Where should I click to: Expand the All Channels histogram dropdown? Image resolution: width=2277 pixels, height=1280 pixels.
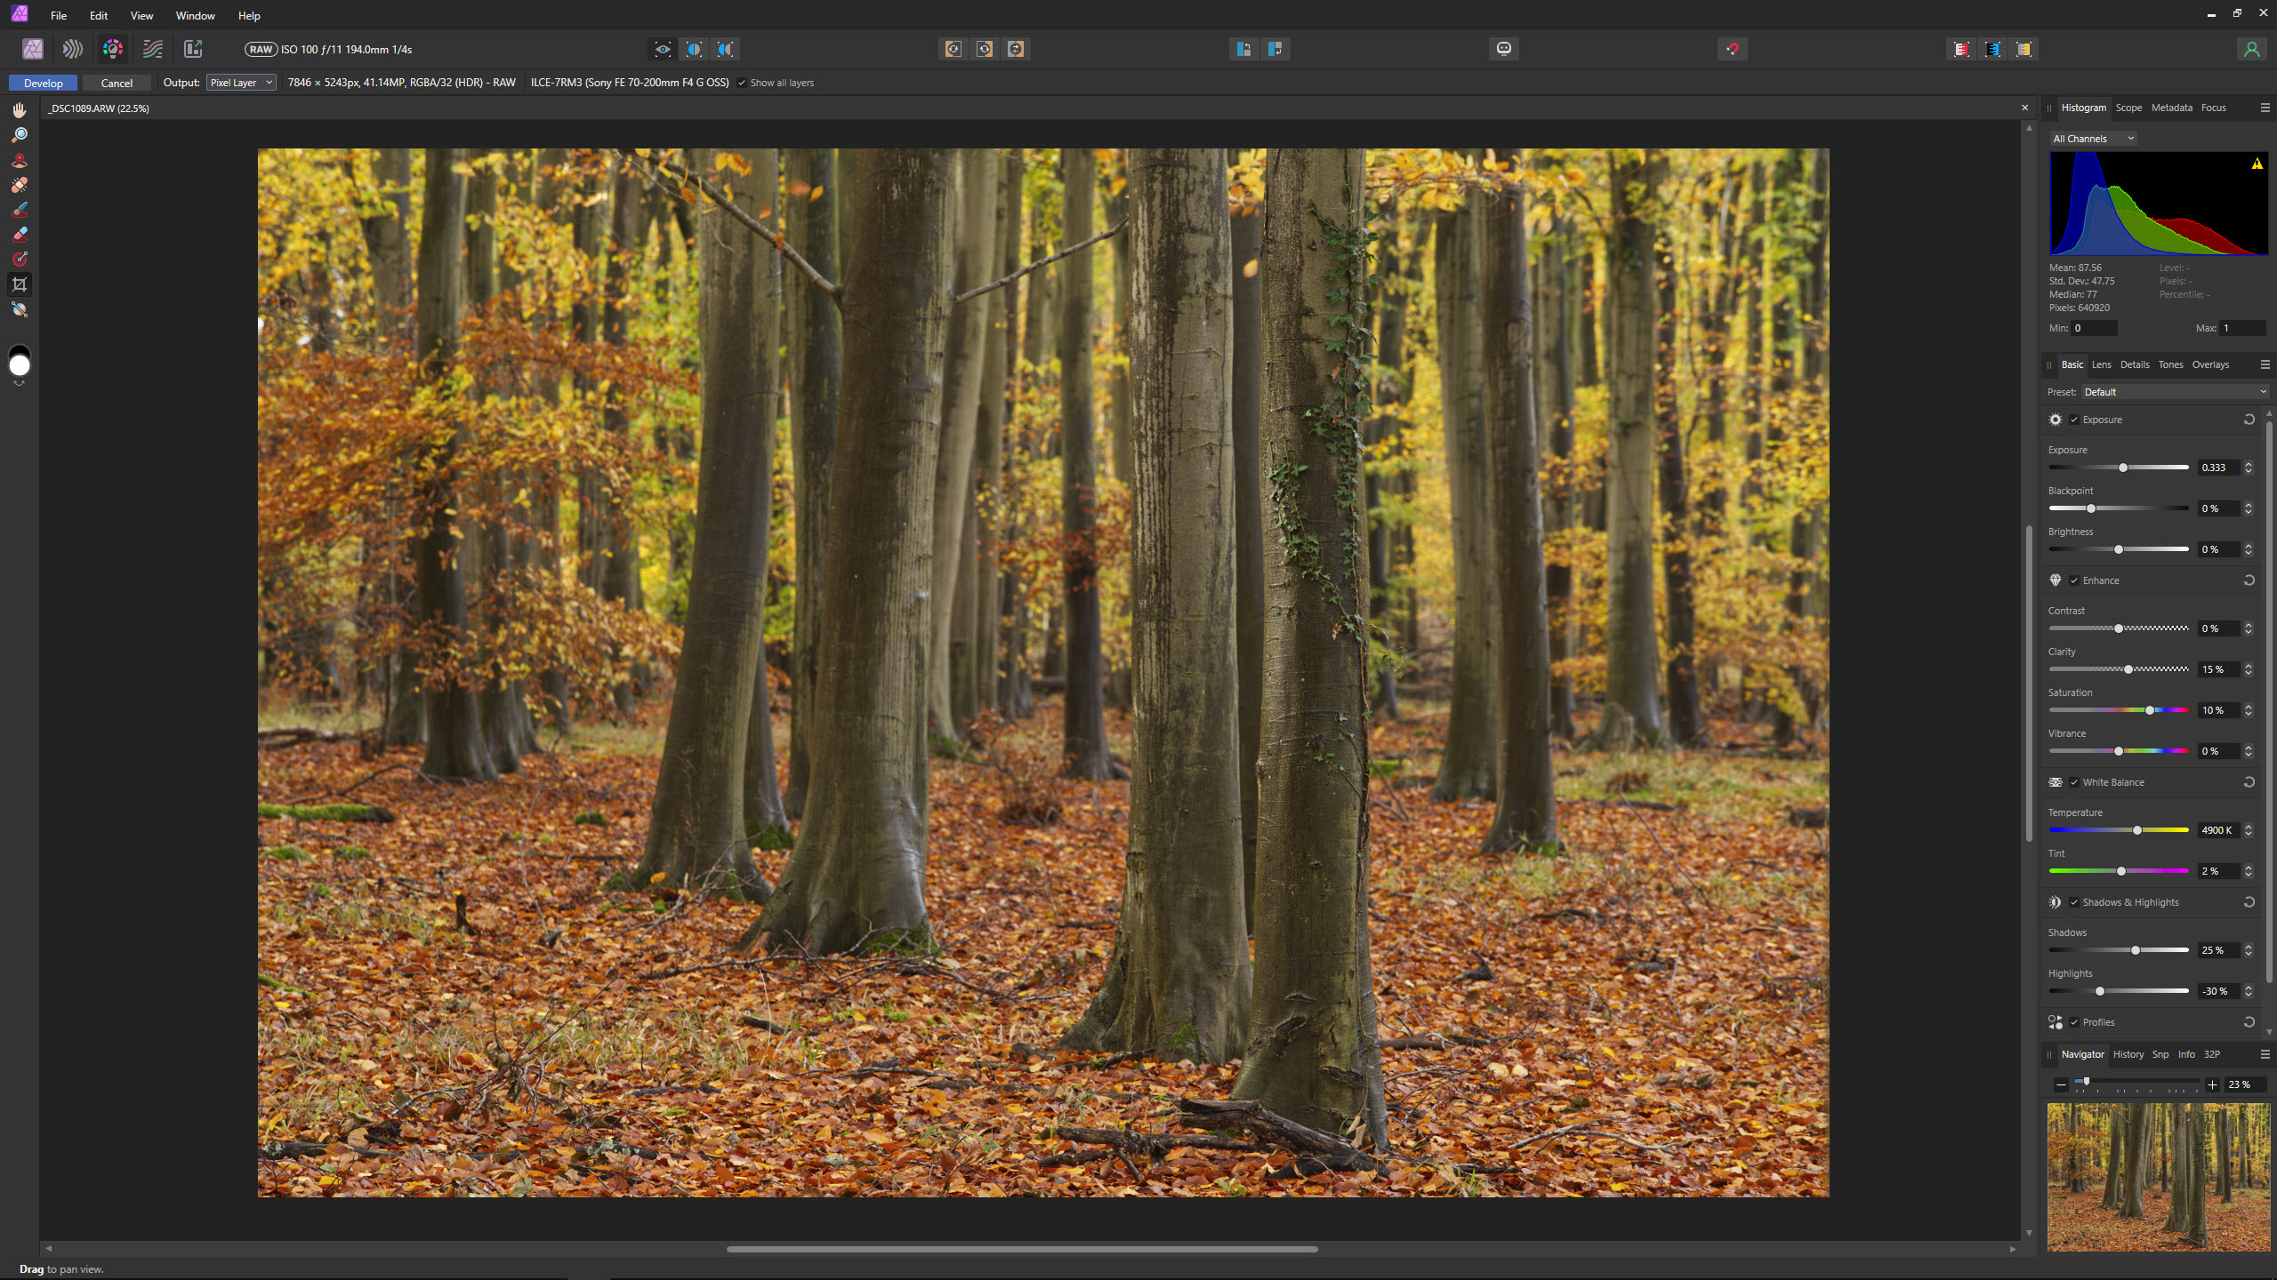(x=2093, y=139)
